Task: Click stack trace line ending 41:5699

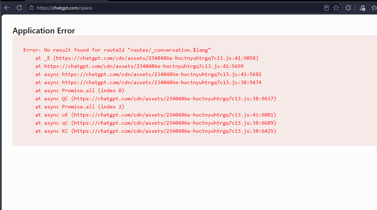Action: 139,66
